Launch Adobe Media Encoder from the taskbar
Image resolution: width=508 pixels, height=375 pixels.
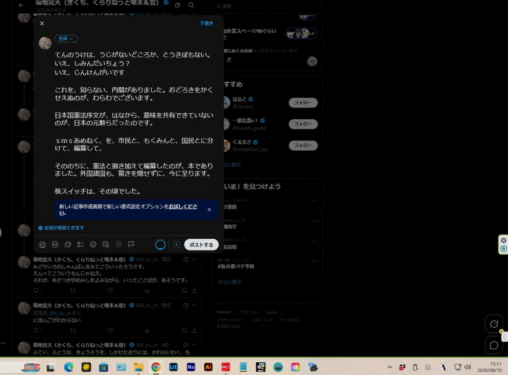[x=191, y=367]
